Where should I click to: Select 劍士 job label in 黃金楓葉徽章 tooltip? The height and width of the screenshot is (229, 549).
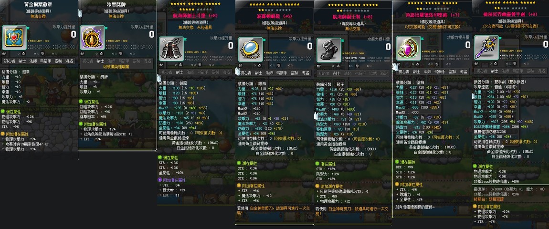click(21, 61)
